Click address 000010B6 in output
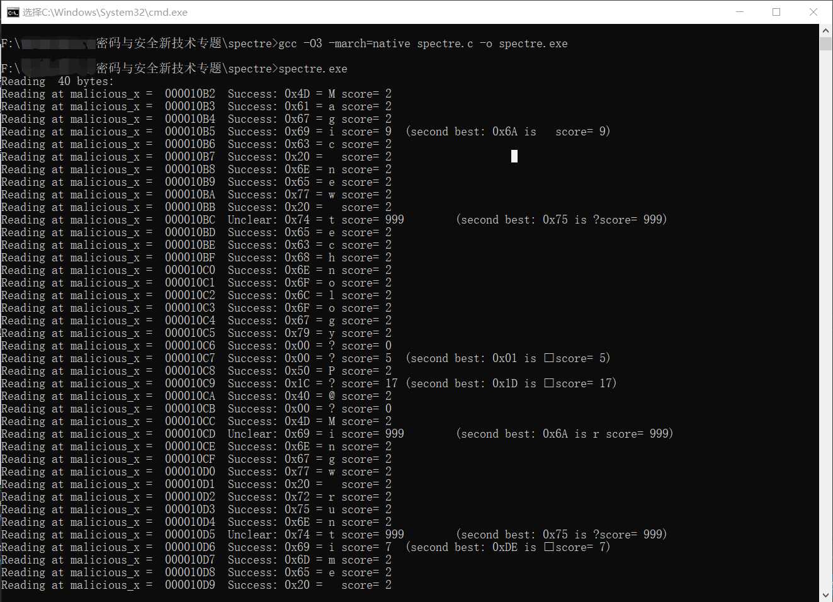Viewport: 833px width, 602px height. 190,144
